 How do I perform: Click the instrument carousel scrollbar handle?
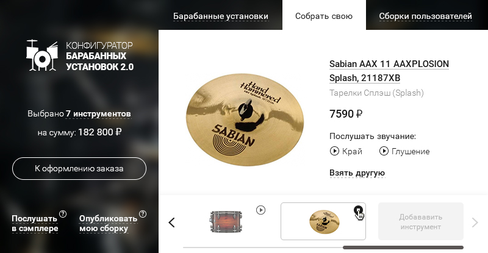tap(403, 248)
